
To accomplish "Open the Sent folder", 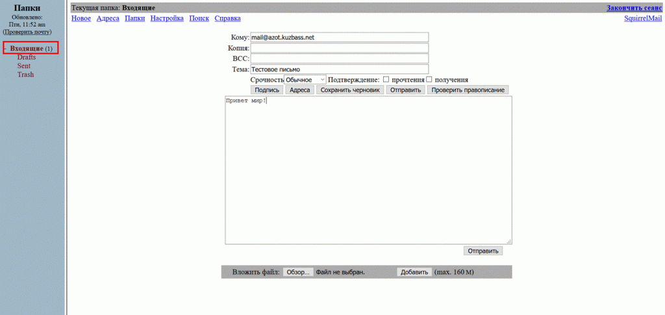I will (x=24, y=66).
